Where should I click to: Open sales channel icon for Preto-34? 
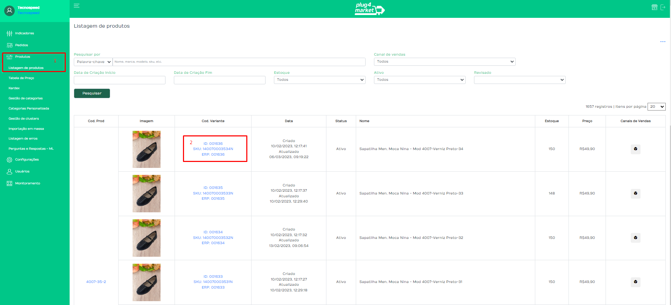pos(635,149)
